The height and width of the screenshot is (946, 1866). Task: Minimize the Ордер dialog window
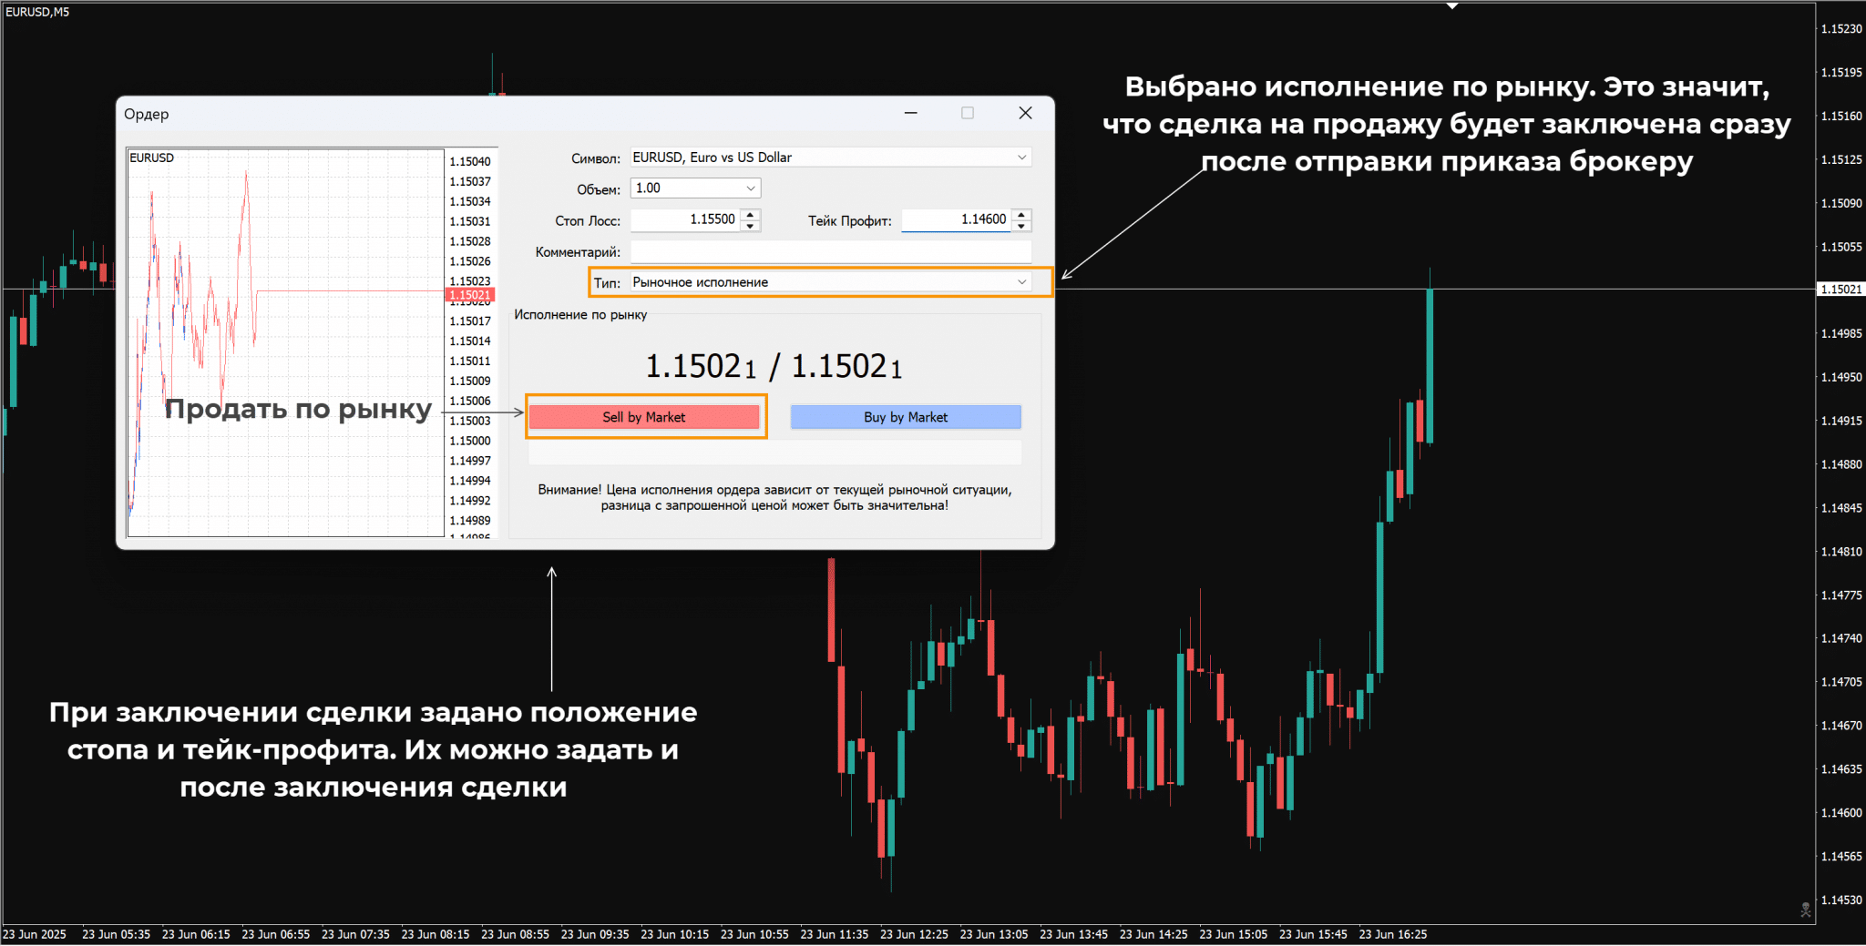(910, 113)
